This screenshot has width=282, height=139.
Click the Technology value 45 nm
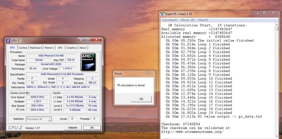[x=33, y=69]
